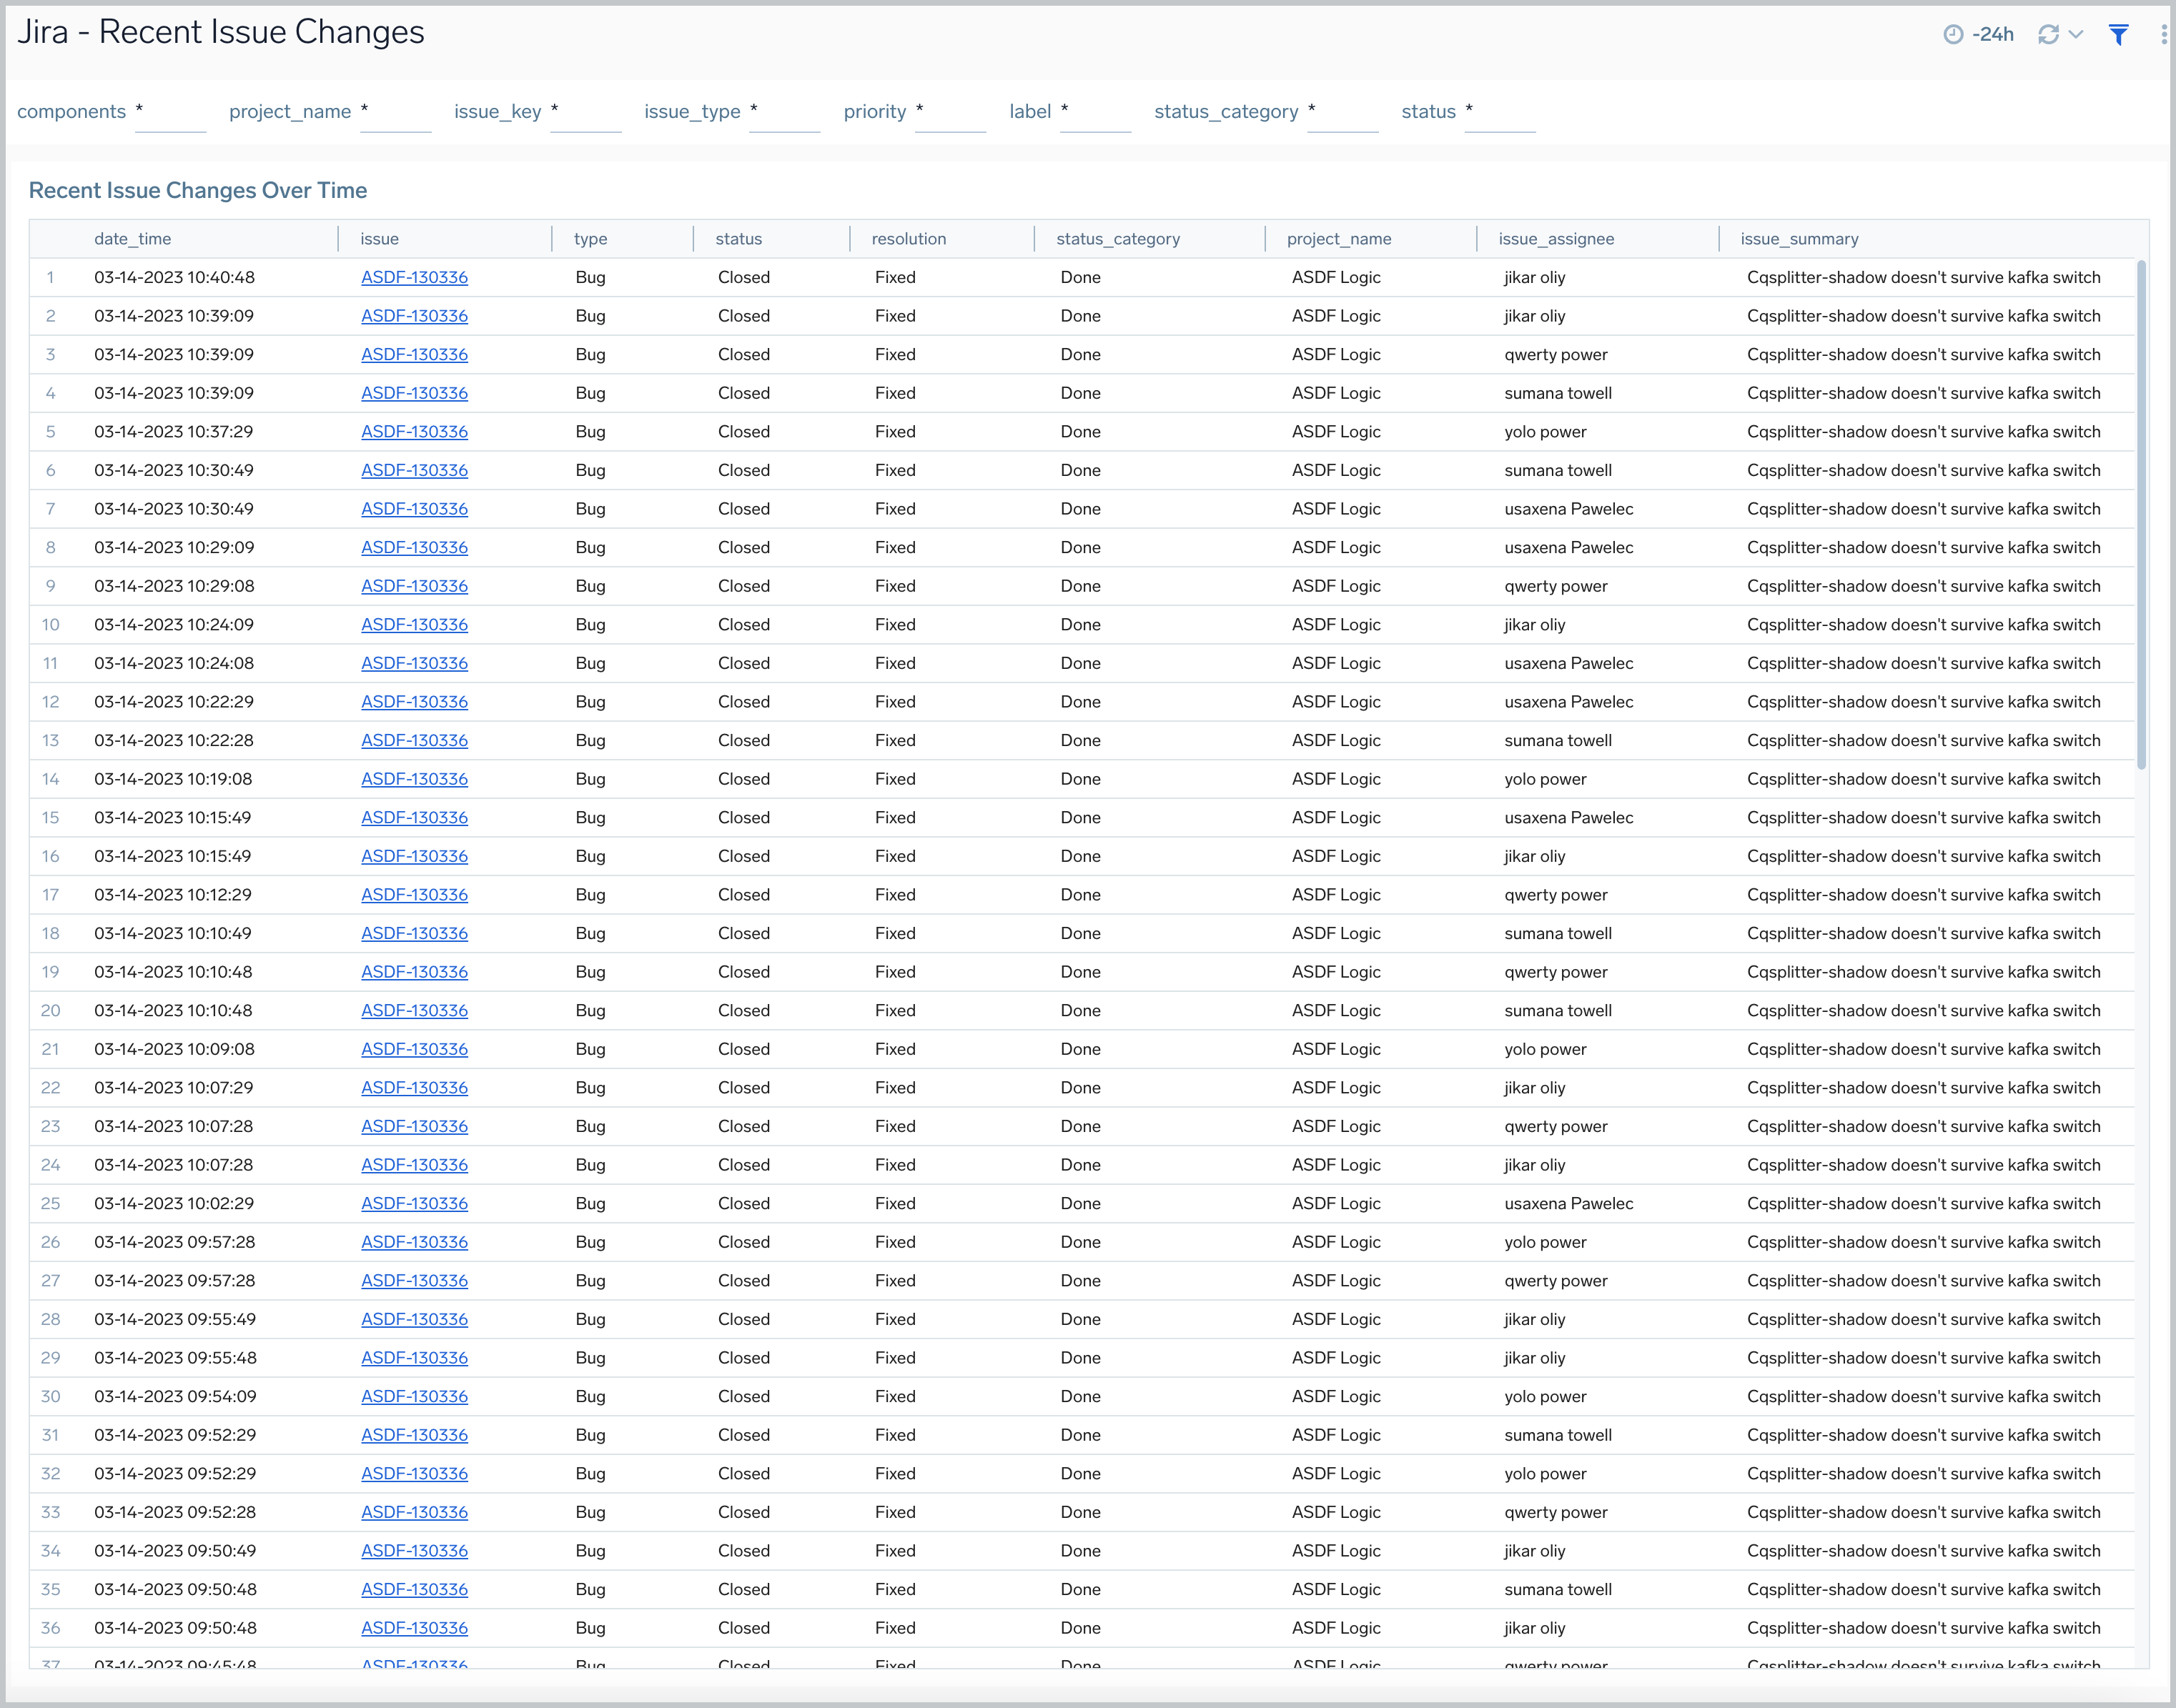Open ASDF-130336 link in row 10
Image resolution: width=2176 pixels, height=1708 pixels.
tap(414, 625)
